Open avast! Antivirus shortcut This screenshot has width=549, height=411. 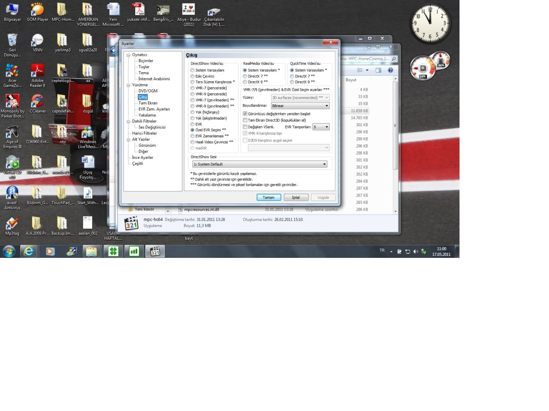click(12, 198)
